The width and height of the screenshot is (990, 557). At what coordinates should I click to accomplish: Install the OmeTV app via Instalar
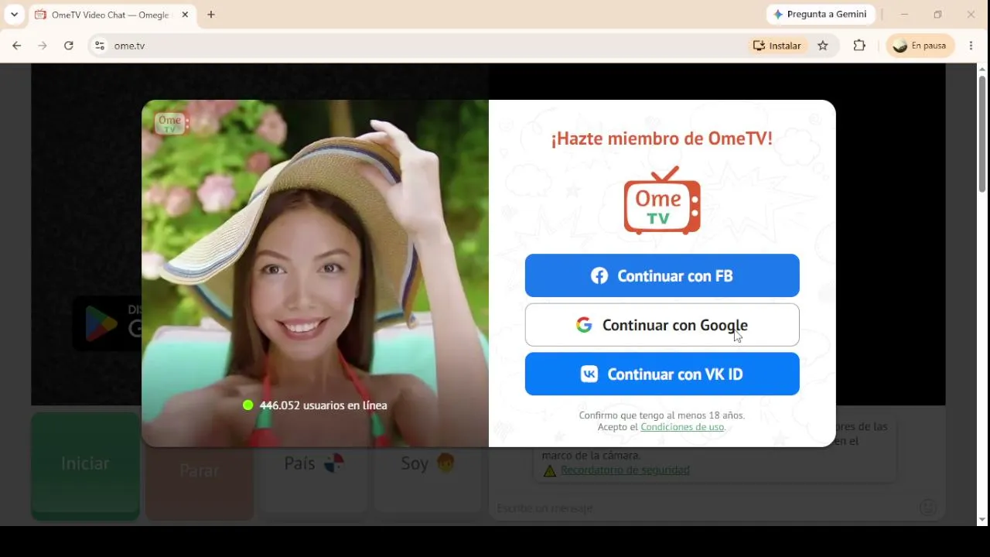tap(777, 46)
